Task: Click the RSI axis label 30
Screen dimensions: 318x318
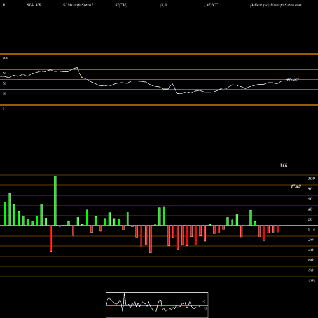Action: (x=4, y=93)
